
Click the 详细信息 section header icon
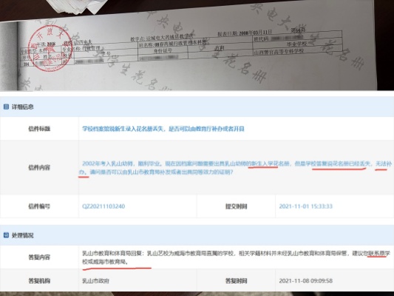click(6, 107)
